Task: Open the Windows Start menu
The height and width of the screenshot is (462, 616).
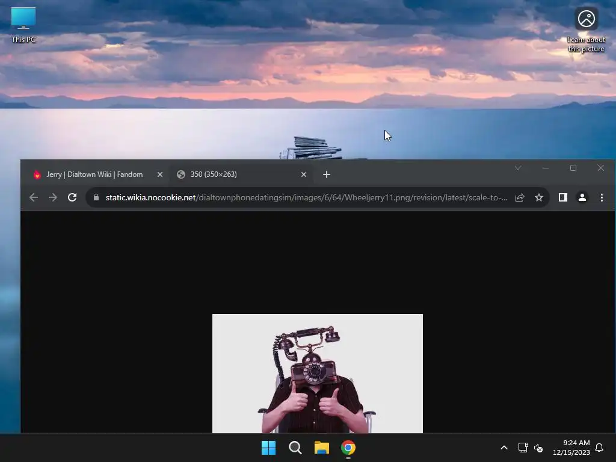Action: (x=269, y=448)
